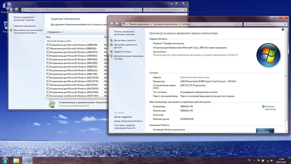Open Центр обновления Windows link
This screenshot has width=291, height=164.
[x=128, y=121]
